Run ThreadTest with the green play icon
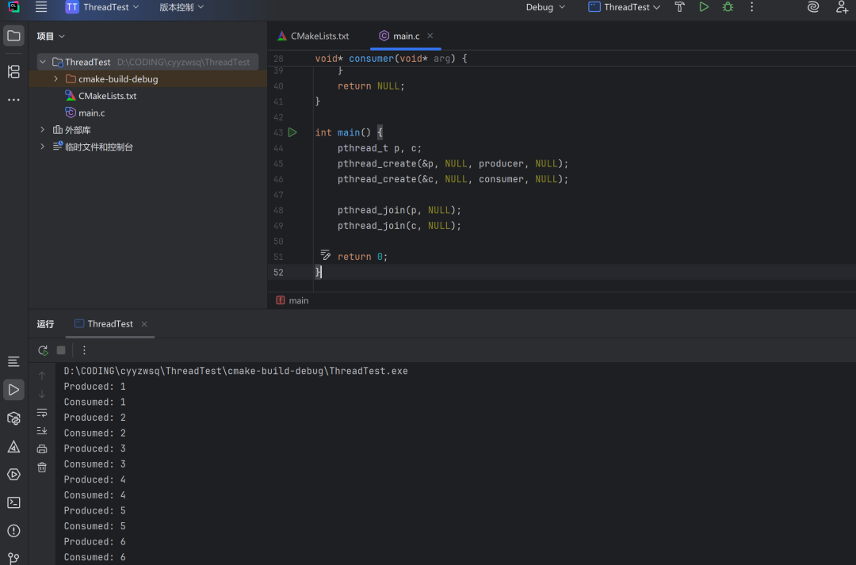This screenshot has width=856, height=565. [704, 7]
